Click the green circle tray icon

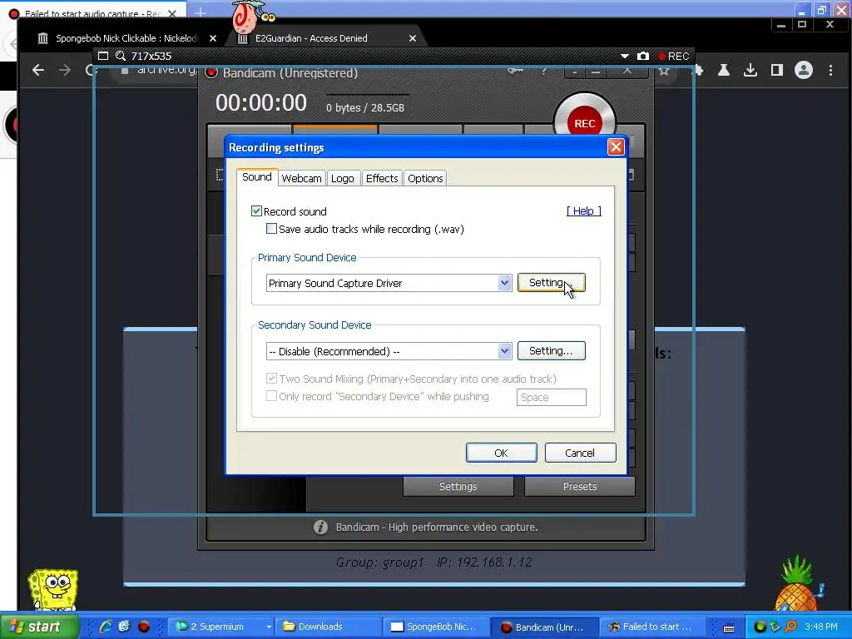760,627
